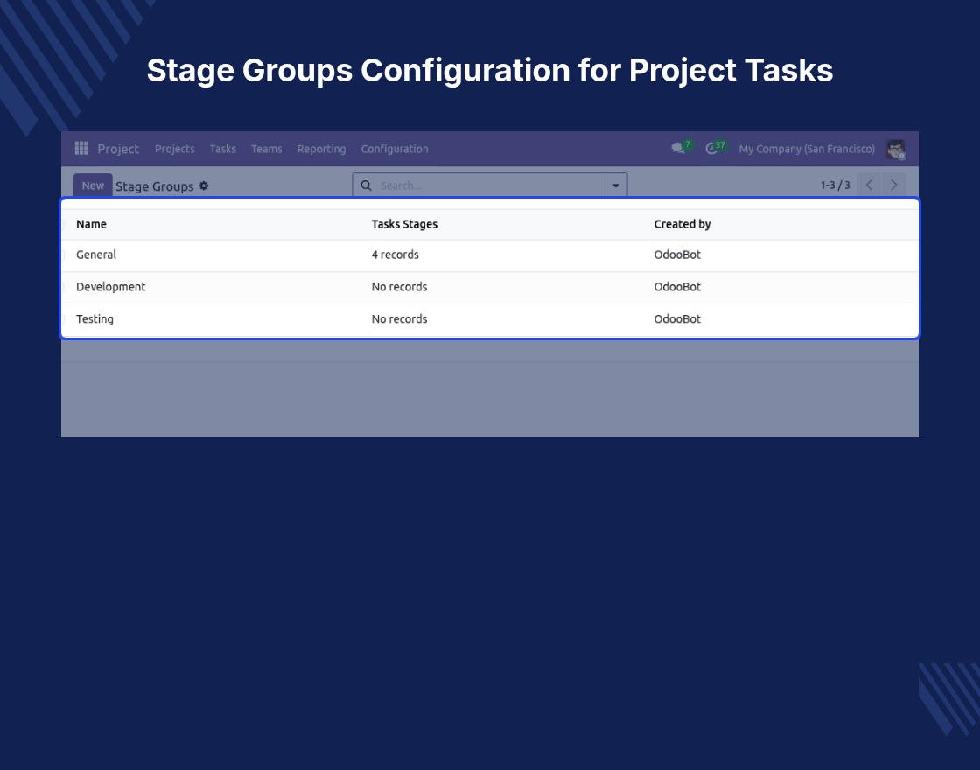Open the Projects menu
The image size is (980, 770).
coord(174,149)
